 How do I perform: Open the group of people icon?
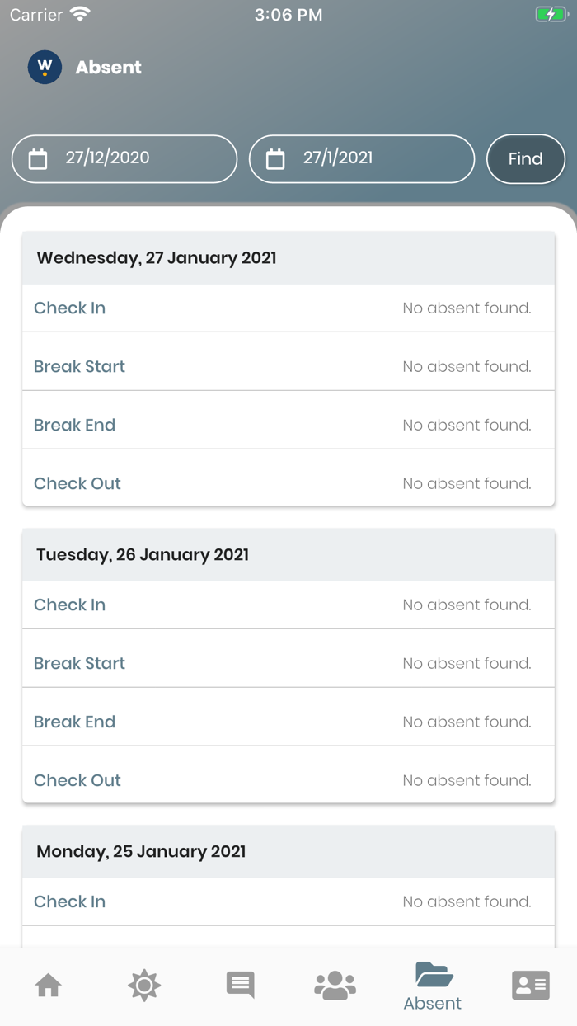pos(335,985)
